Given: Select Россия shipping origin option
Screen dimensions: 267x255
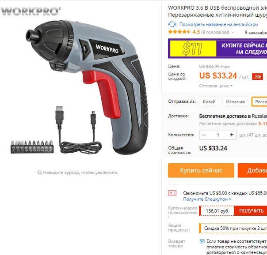Looking at the screenshot, I should click(x=259, y=101).
